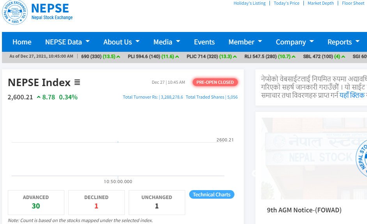Image resolution: width=367 pixels, height=224 pixels.
Task: Click the 690 (330) ticker entry
Action: (x=101, y=56)
